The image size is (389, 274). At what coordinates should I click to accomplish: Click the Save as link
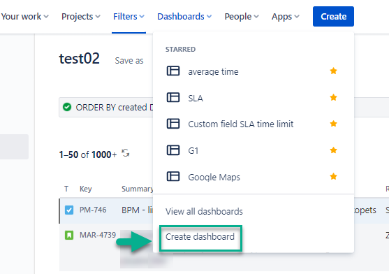[129, 61]
